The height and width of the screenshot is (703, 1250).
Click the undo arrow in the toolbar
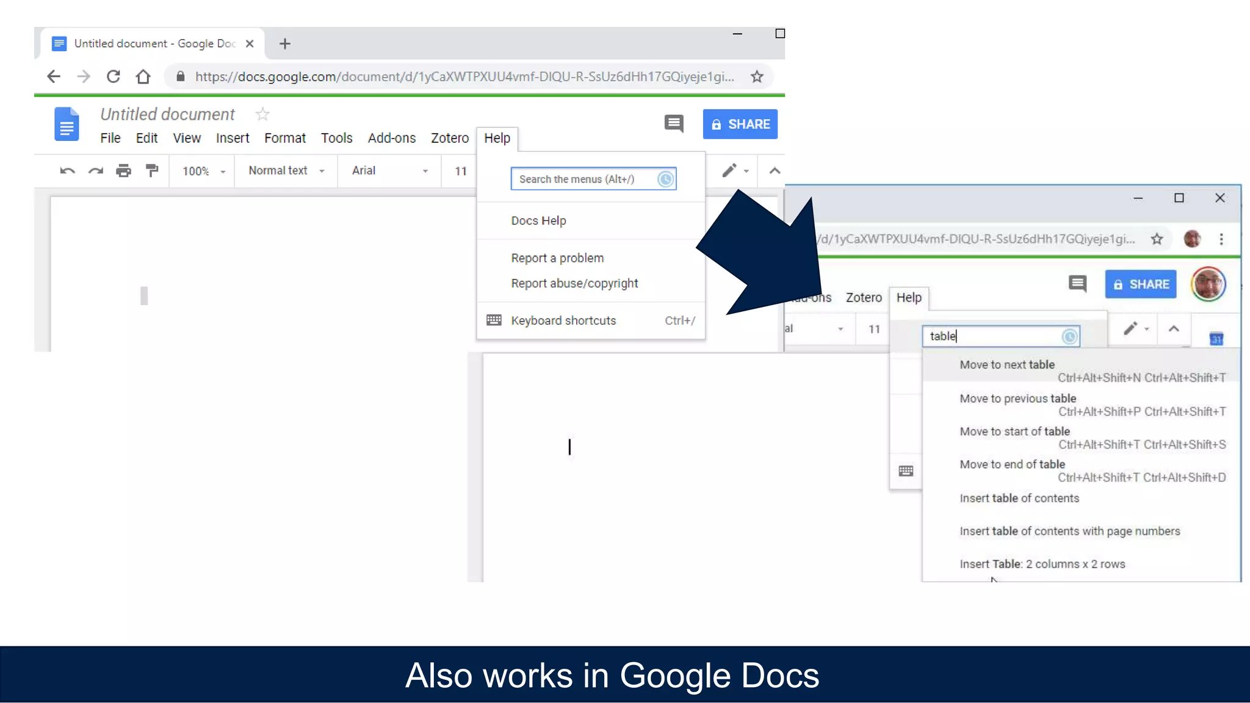click(67, 171)
